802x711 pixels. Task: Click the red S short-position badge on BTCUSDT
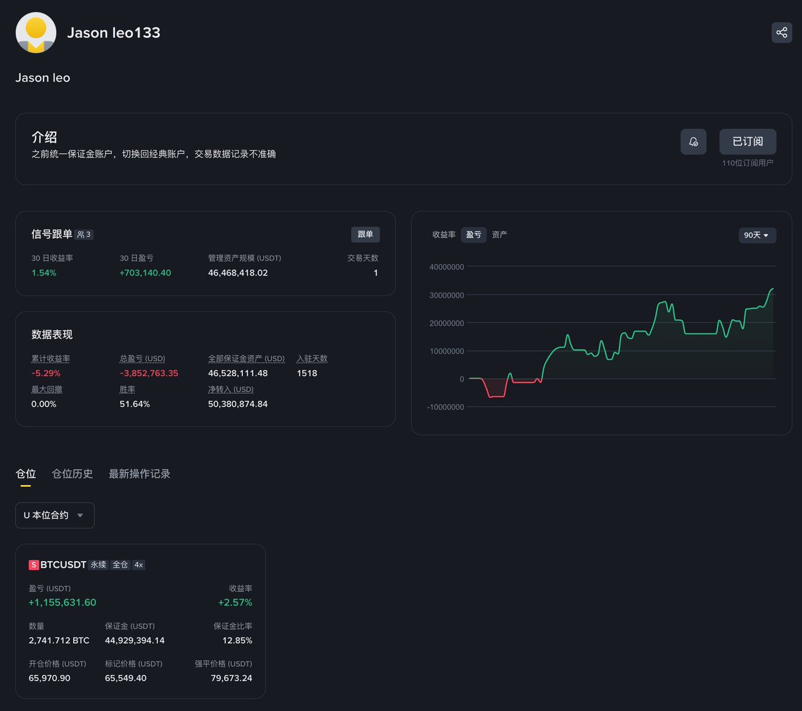[x=33, y=565]
